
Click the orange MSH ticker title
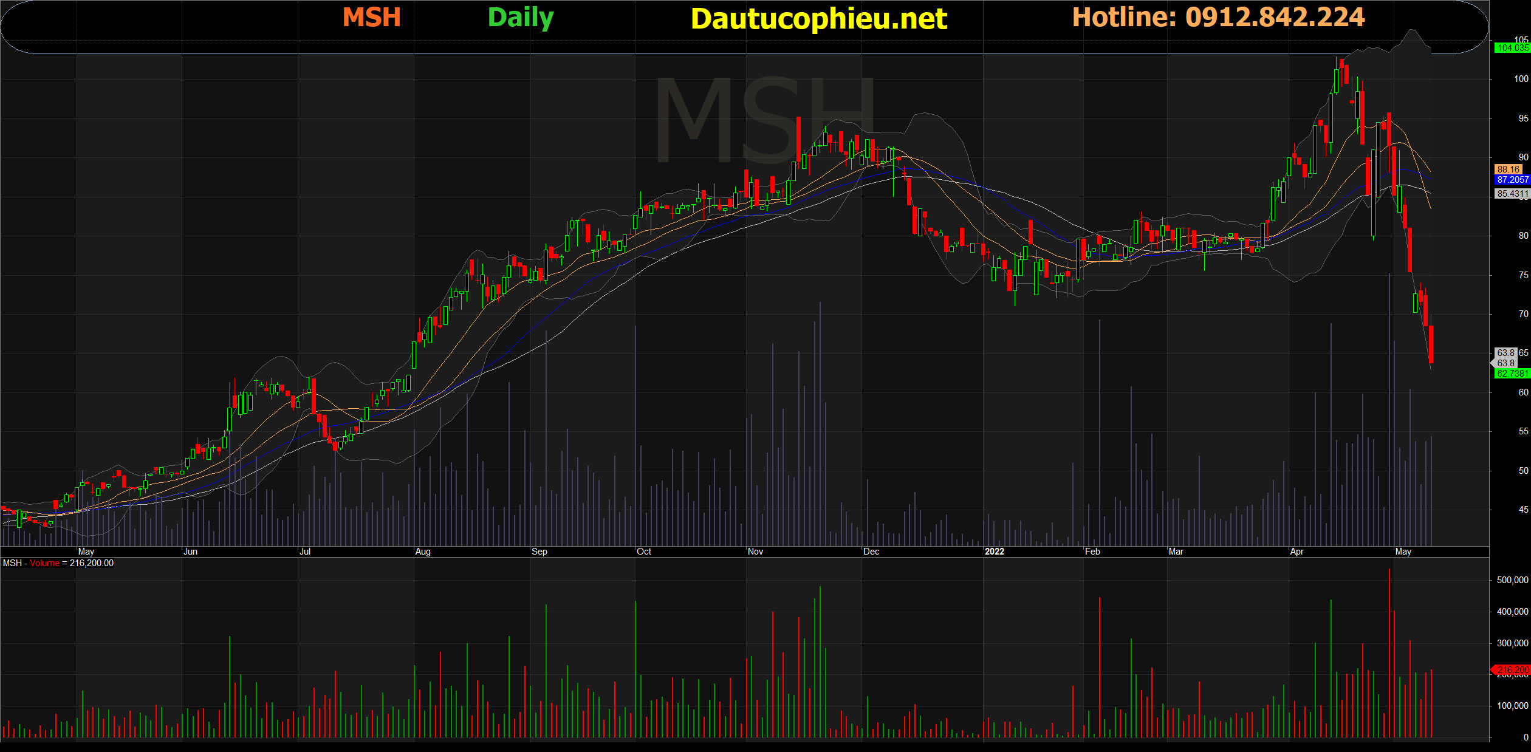pyautogui.click(x=371, y=18)
